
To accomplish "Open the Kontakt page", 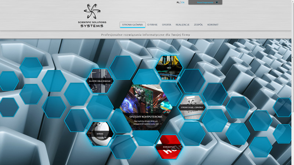I will click(213, 25).
